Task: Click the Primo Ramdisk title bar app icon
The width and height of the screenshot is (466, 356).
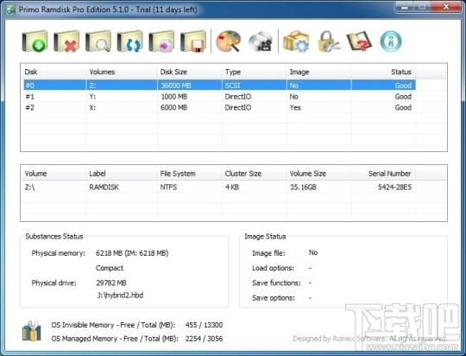Action: [11, 10]
